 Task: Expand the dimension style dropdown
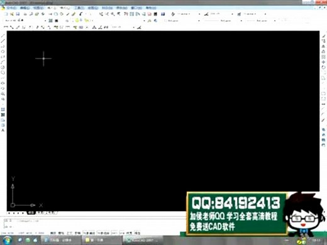(x=232, y=14)
